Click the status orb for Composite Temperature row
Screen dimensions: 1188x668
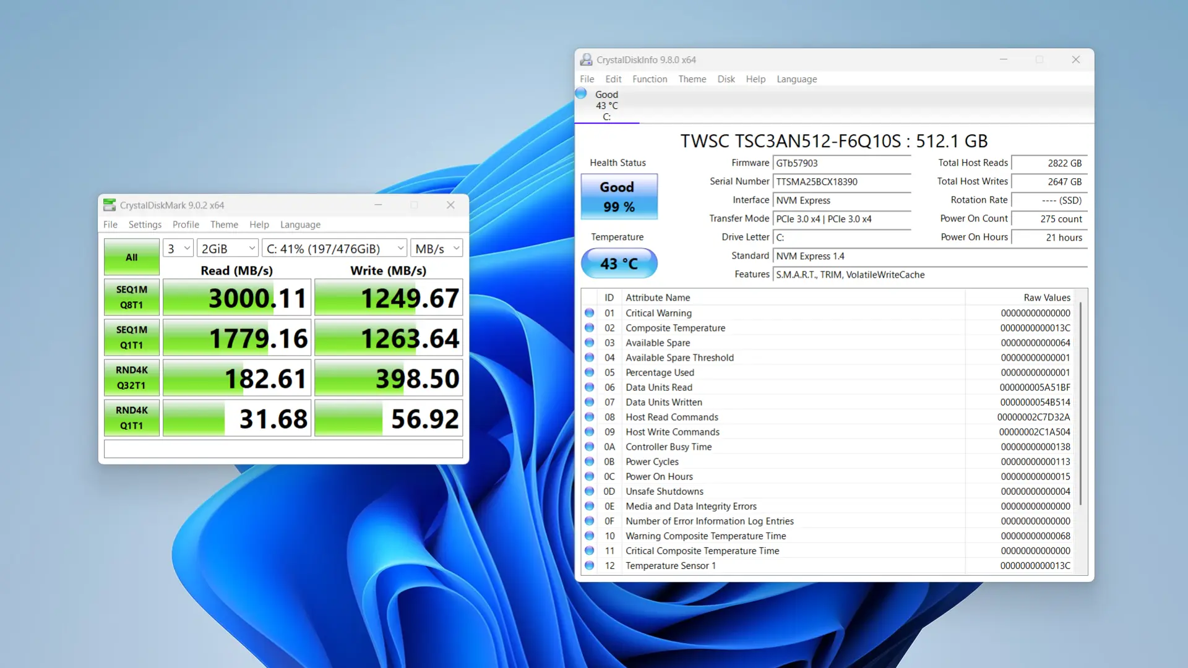coord(590,328)
